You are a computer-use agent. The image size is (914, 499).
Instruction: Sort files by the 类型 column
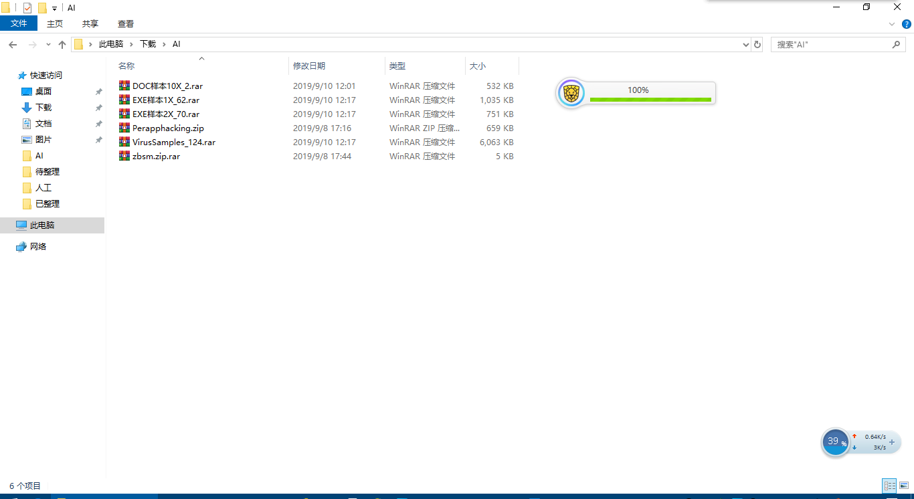pos(397,66)
